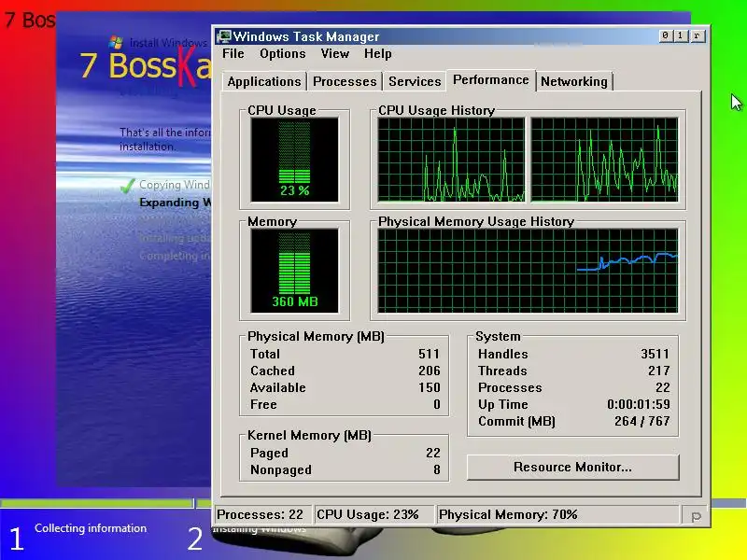Click the Free memory value 0
Screen dimensions: 747x560
point(436,404)
